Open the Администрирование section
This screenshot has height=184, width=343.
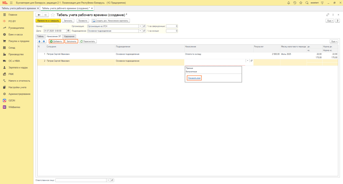19,94
